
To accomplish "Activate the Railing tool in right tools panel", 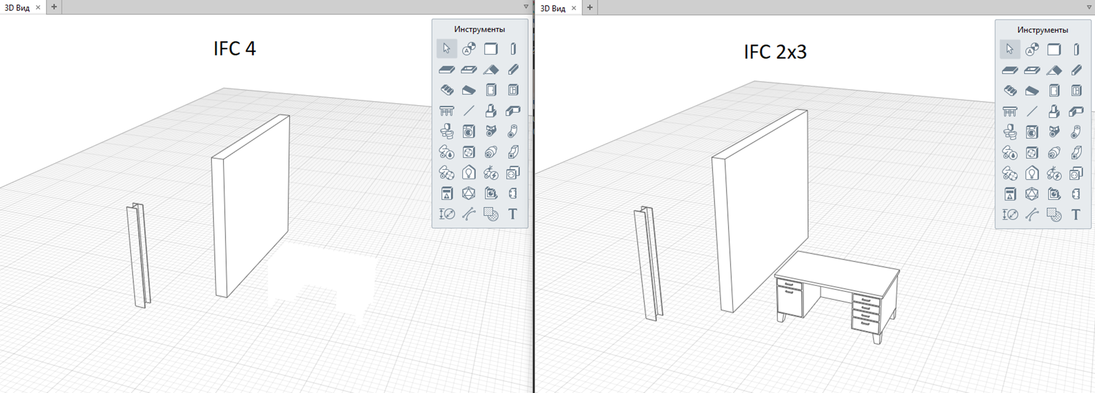I will point(1010,112).
